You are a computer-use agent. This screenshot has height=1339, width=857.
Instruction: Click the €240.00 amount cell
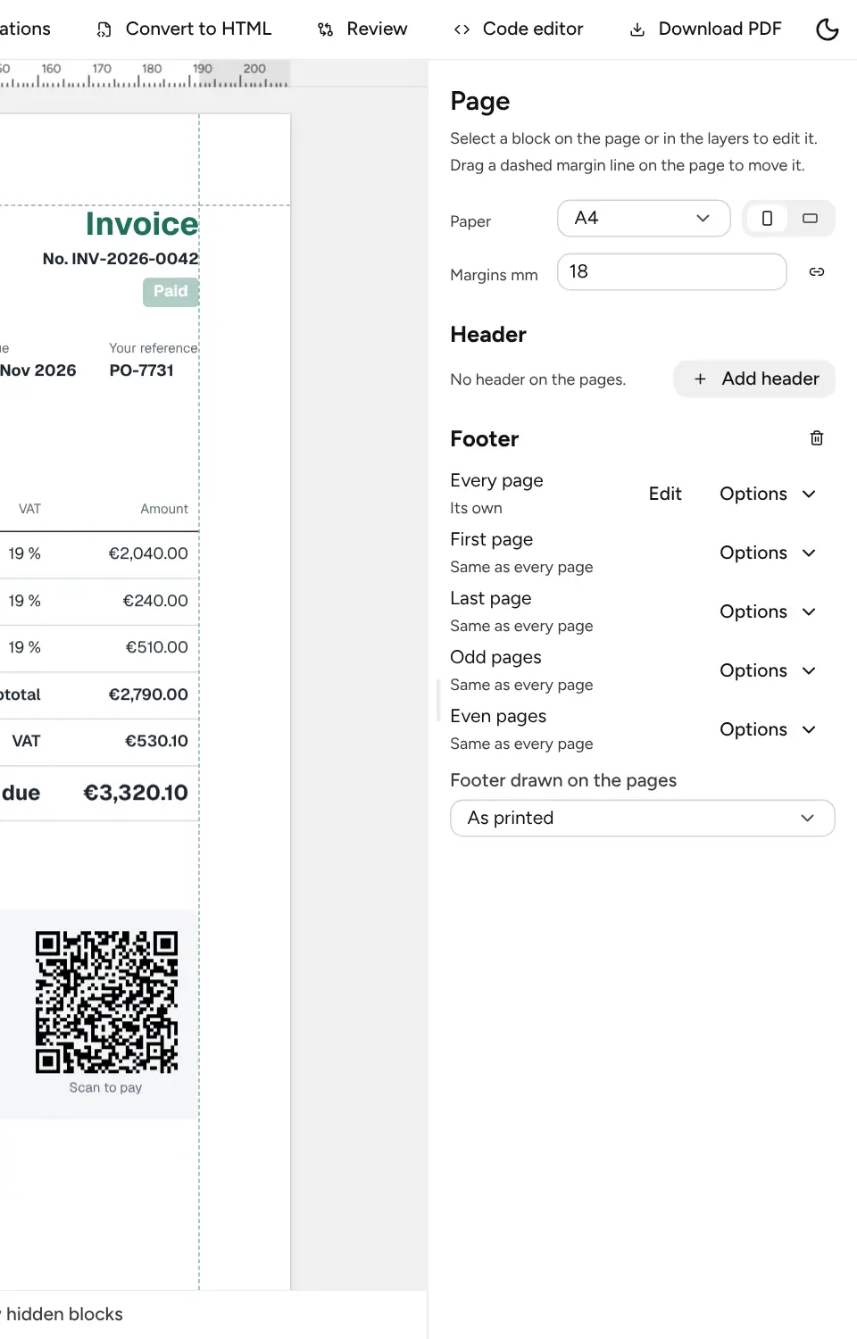[x=155, y=602]
